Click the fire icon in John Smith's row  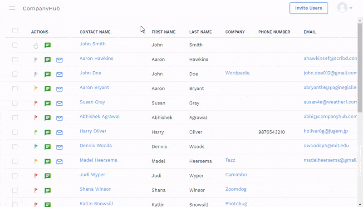(x=36, y=45)
